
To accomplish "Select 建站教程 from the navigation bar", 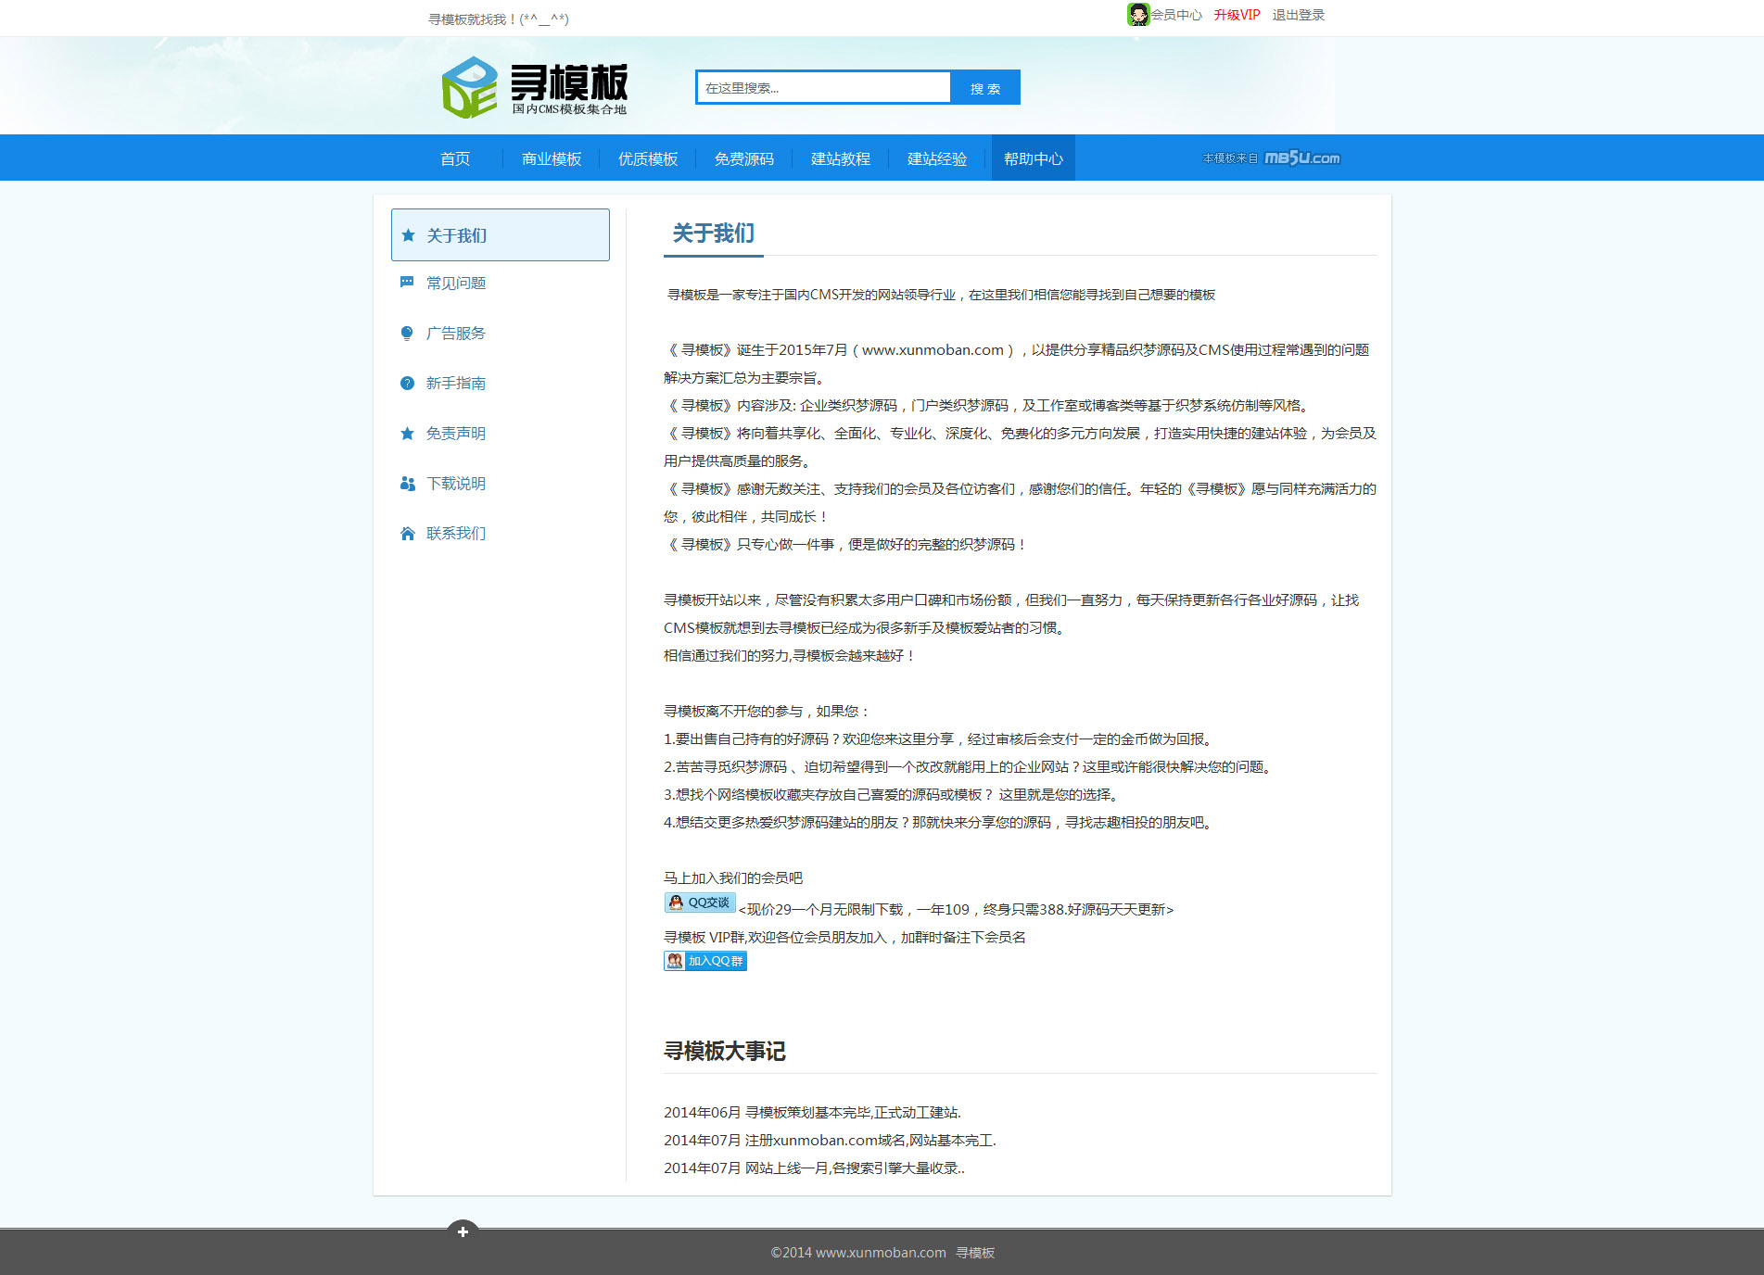I will [841, 158].
